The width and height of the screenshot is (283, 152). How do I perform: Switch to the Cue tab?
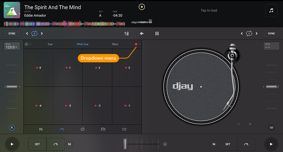pos(50,44)
